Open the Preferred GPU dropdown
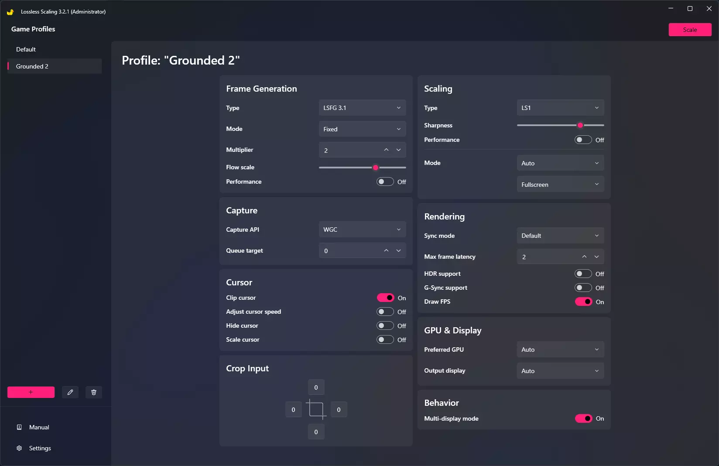The width and height of the screenshot is (719, 466). point(560,349)
